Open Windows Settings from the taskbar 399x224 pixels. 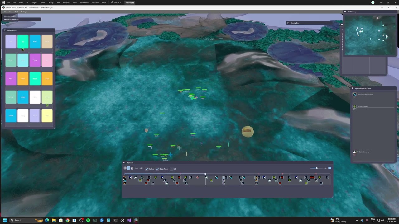pyautogui.click(x=122, y=220)
